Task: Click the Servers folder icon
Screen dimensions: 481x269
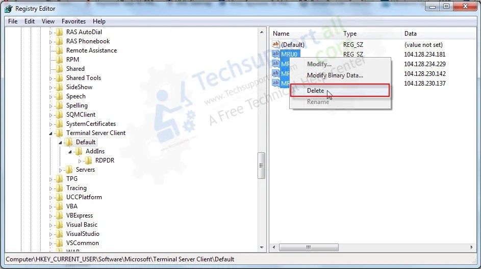Action: [69, 170]
